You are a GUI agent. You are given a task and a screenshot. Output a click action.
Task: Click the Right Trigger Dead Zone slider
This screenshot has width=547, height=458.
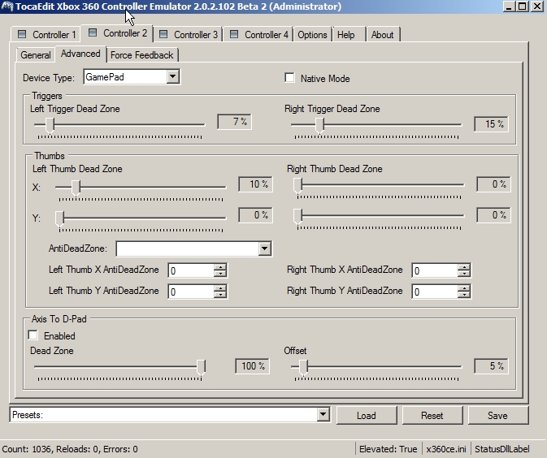click(x=376, y=127)
